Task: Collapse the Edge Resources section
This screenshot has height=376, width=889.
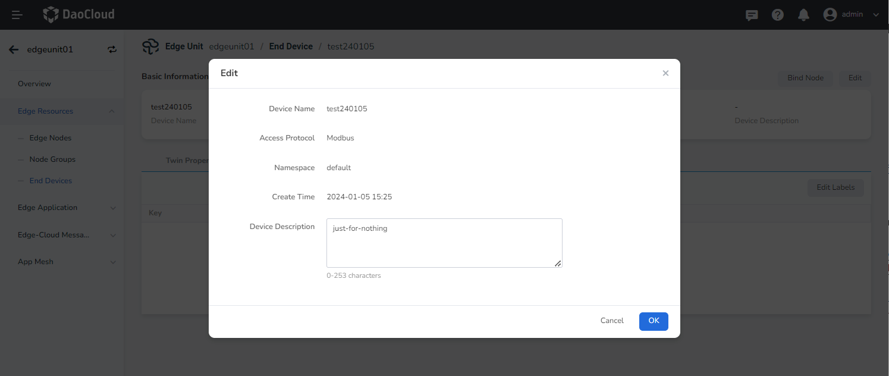Action: pos(112,111)
